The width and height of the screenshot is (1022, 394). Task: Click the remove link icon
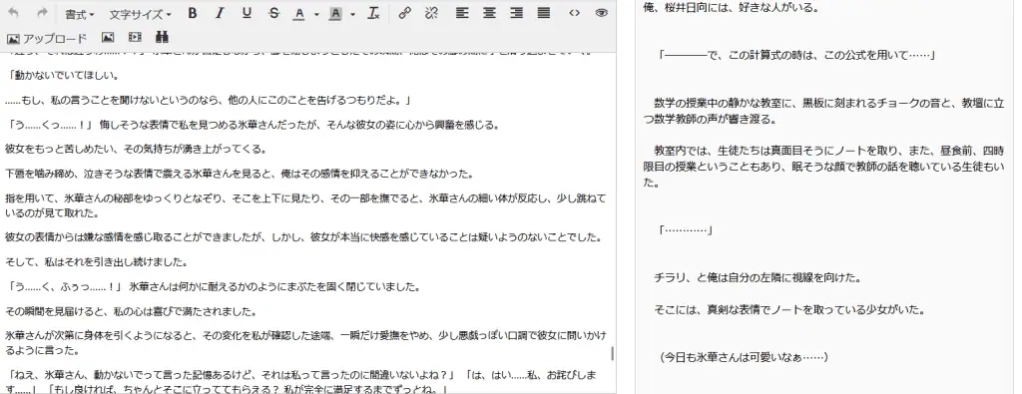(x=431, y=13)
